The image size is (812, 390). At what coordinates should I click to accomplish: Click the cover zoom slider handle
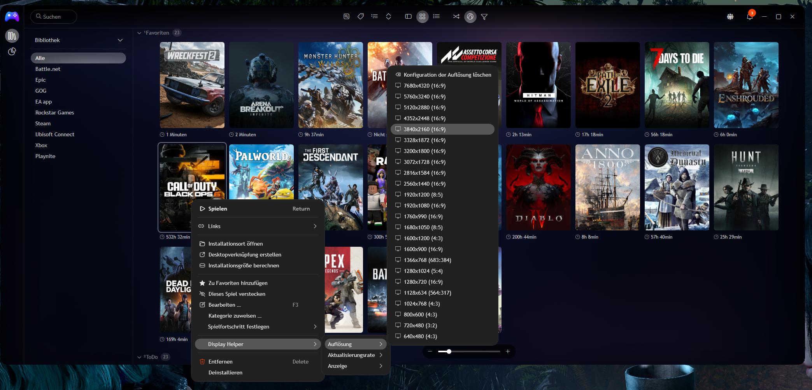tap(449, 351)
